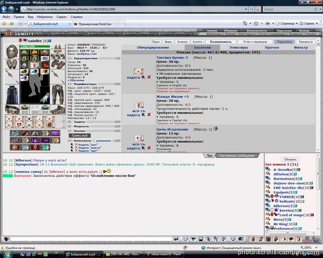This screenshot has height=258, width=323.
Task: Click the выбрать счёт bank link
Action: (87, 54)
